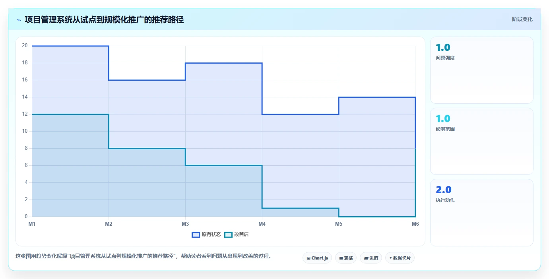Click the 原有状态 blue legend swatch

point(196,234)
